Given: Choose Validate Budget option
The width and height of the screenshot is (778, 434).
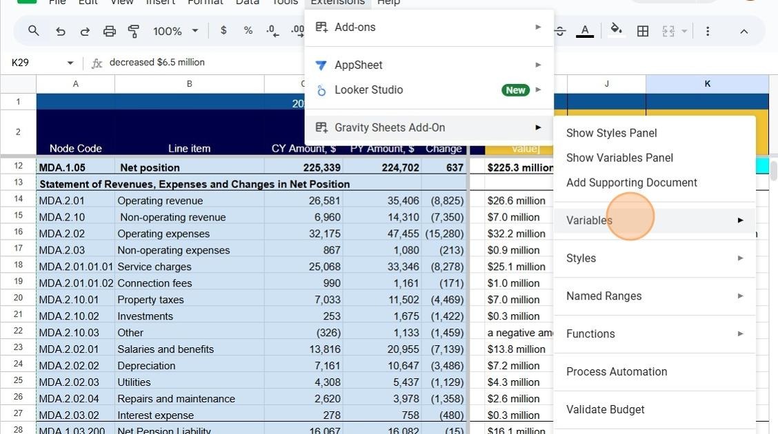Looking at the screenshot, I should [605, 409].
